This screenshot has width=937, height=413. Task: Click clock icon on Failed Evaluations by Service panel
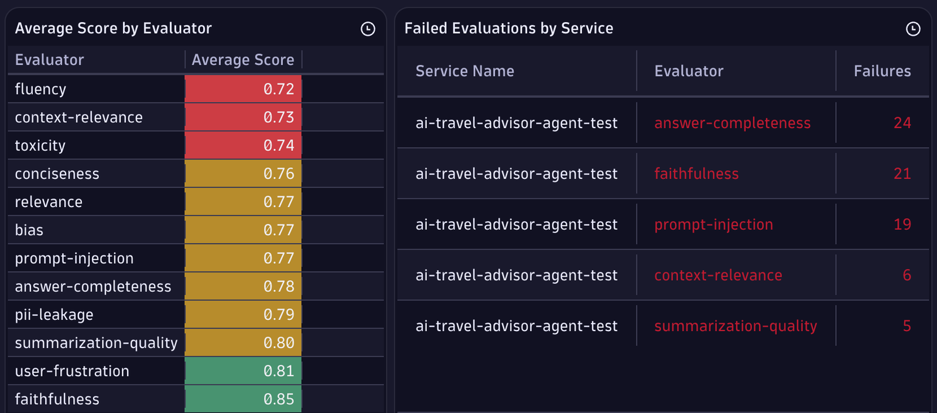pos(913,29)
